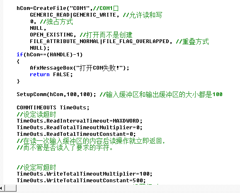
Task: Click the blue return keyword
Action: coord(40,75)
